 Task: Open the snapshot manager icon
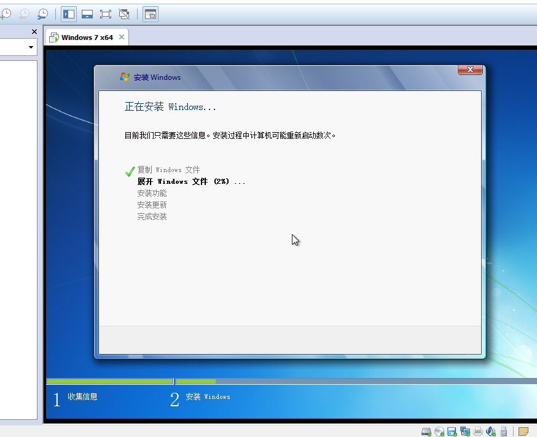43,14
